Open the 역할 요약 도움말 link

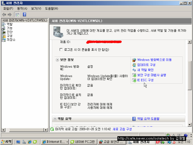(x=148, y=119)
